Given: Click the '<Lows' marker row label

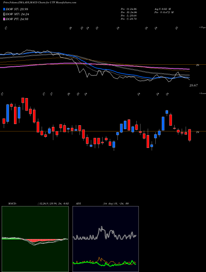Looking at the screenshot, I should tap(202, 93).
